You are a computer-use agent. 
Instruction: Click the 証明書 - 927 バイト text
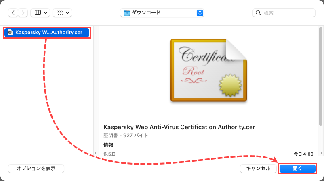pos(126,135)
